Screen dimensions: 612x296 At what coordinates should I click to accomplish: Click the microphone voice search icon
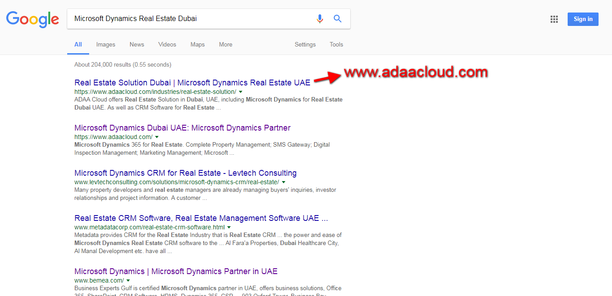click(320, 19)
